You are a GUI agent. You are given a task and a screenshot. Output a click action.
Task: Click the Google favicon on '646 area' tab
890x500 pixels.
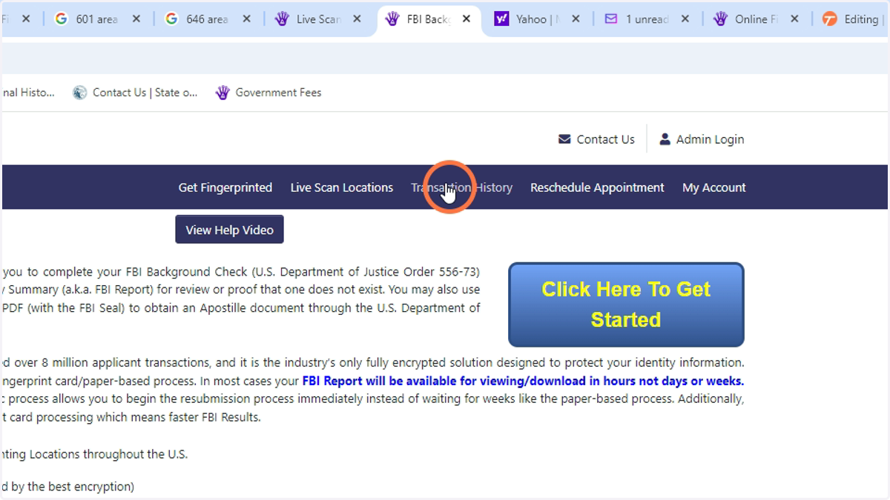pos(171,19)
